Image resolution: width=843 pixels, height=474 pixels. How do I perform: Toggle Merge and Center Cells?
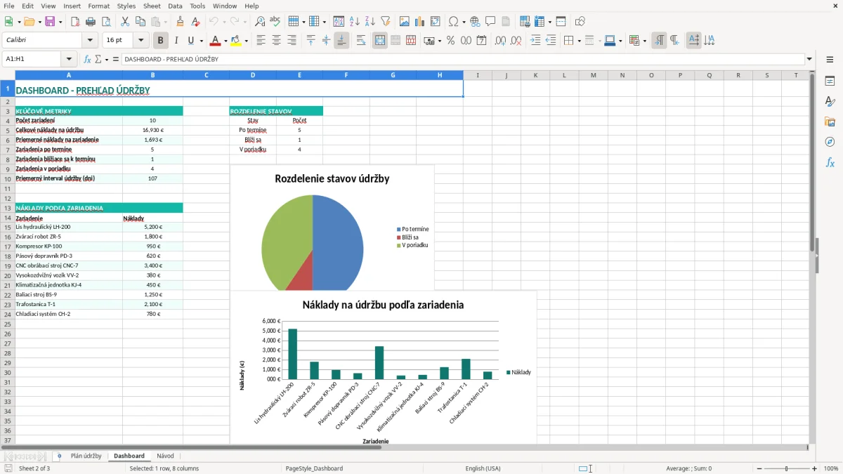coord(380,41)
